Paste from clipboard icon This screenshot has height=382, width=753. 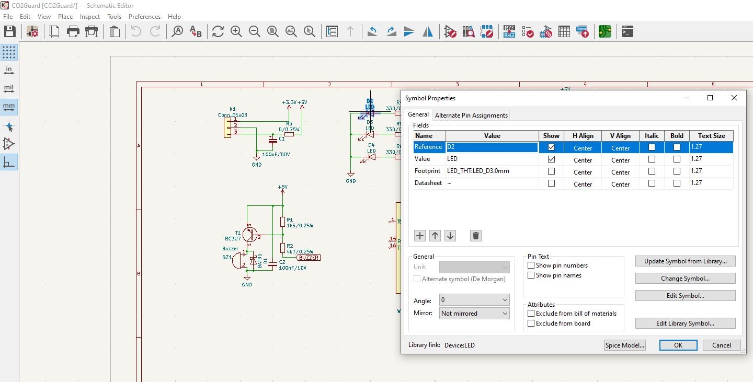point(115,32)
